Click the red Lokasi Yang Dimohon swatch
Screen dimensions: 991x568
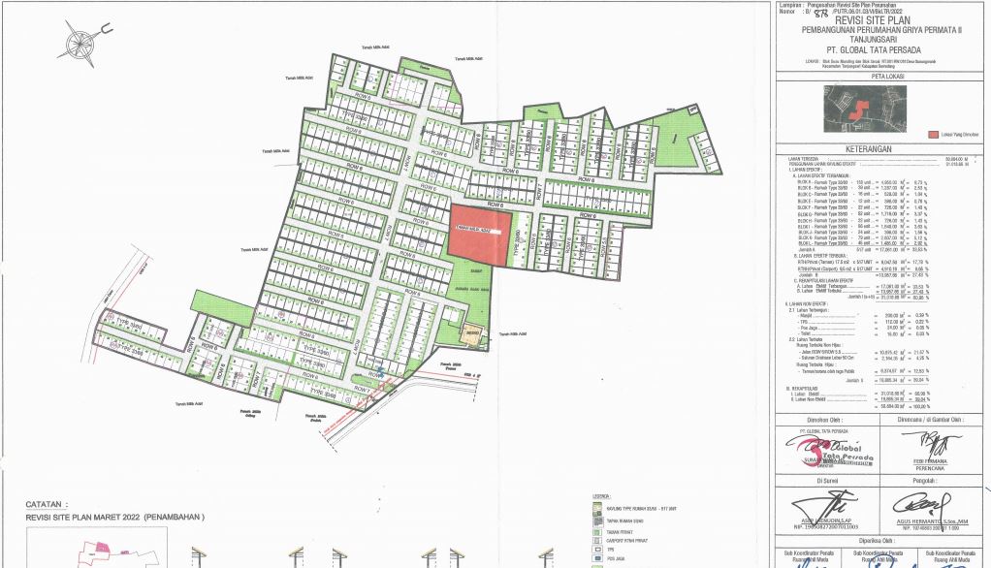click(x=933, y=135)
